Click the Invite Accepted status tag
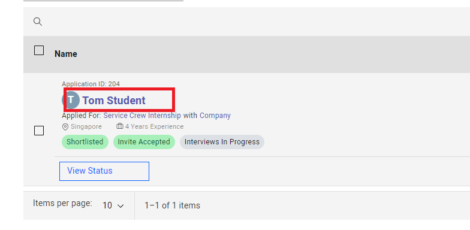The height and width of the screenshot is (230, 470). (144, 142)
